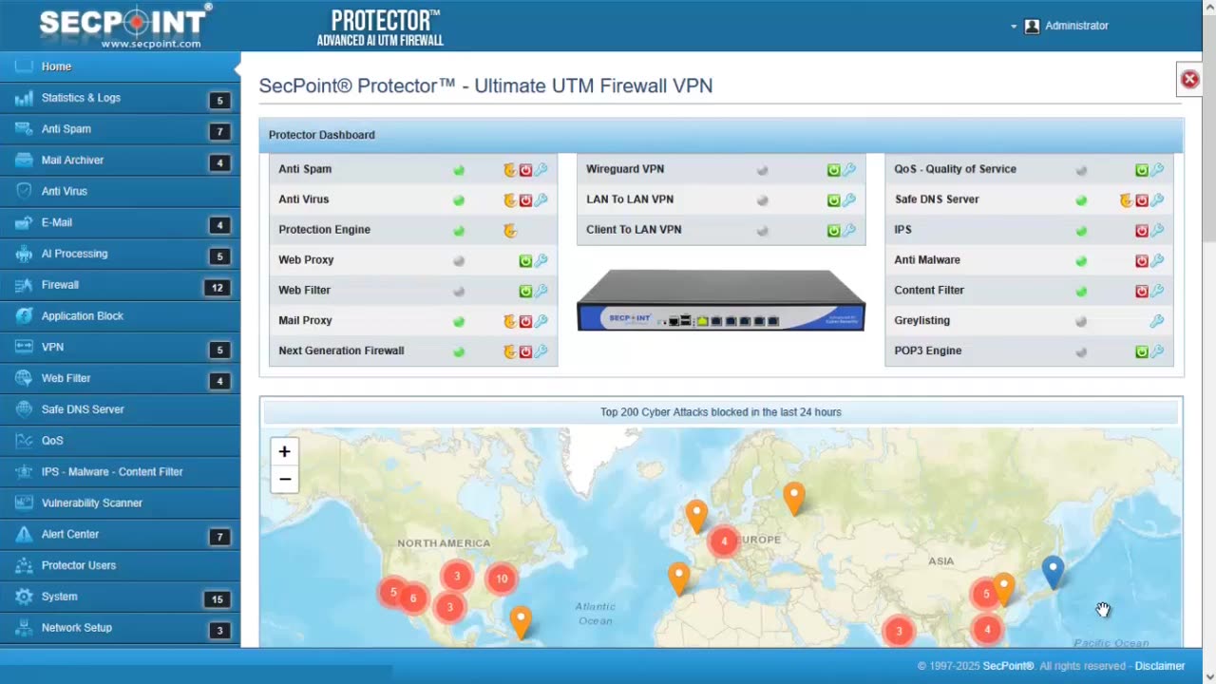Expand AI Processing sidebar section
Screen dimensions: 1216x684
coord(120,254)
